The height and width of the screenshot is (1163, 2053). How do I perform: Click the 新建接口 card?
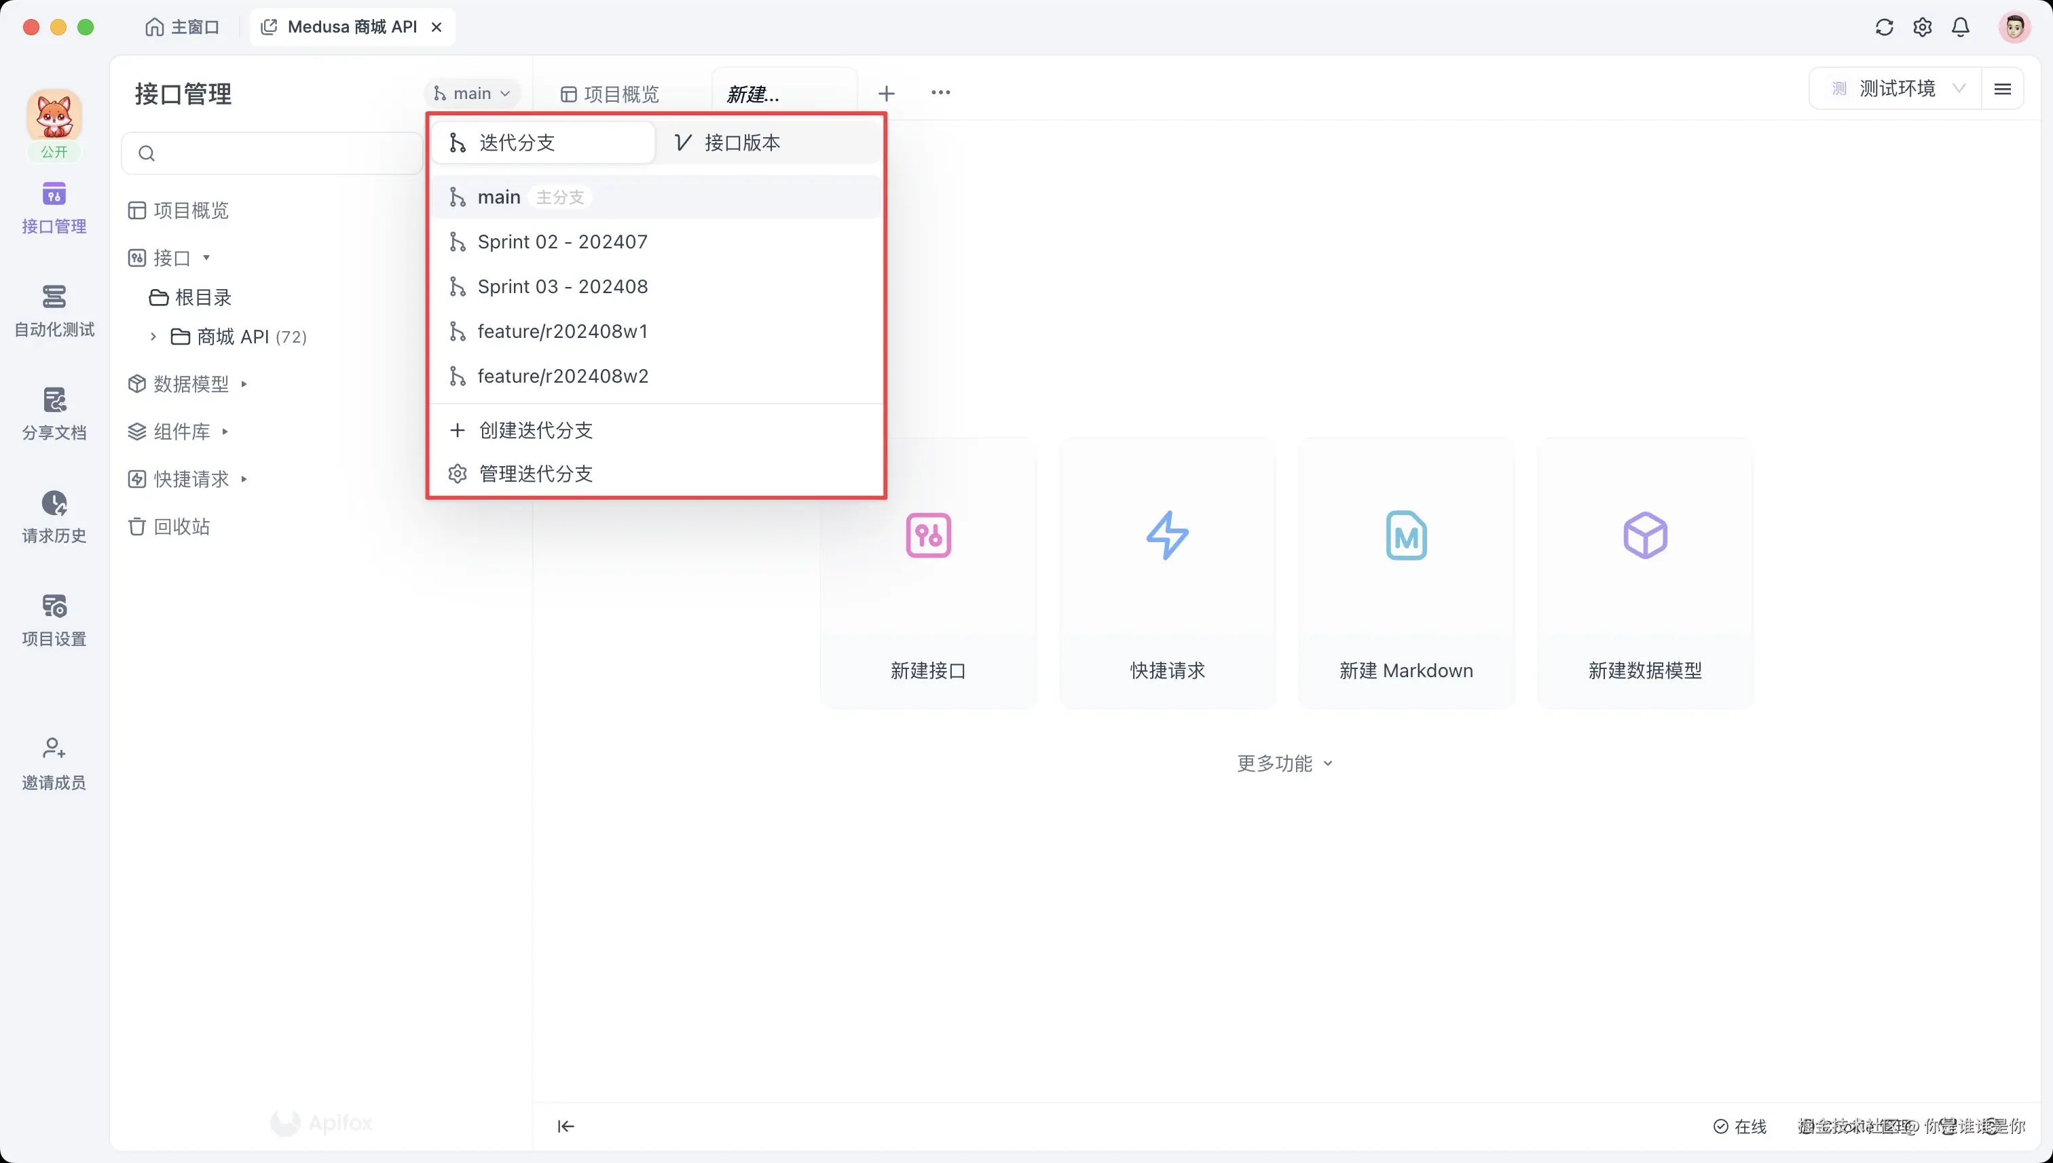tap(927, 572)
